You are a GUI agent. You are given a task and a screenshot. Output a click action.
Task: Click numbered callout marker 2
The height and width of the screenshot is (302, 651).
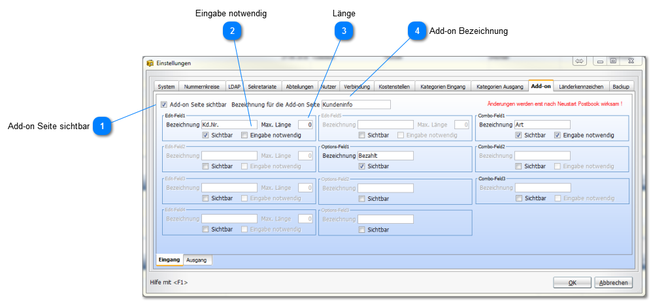pyautogui.click(x=231, y=30)
